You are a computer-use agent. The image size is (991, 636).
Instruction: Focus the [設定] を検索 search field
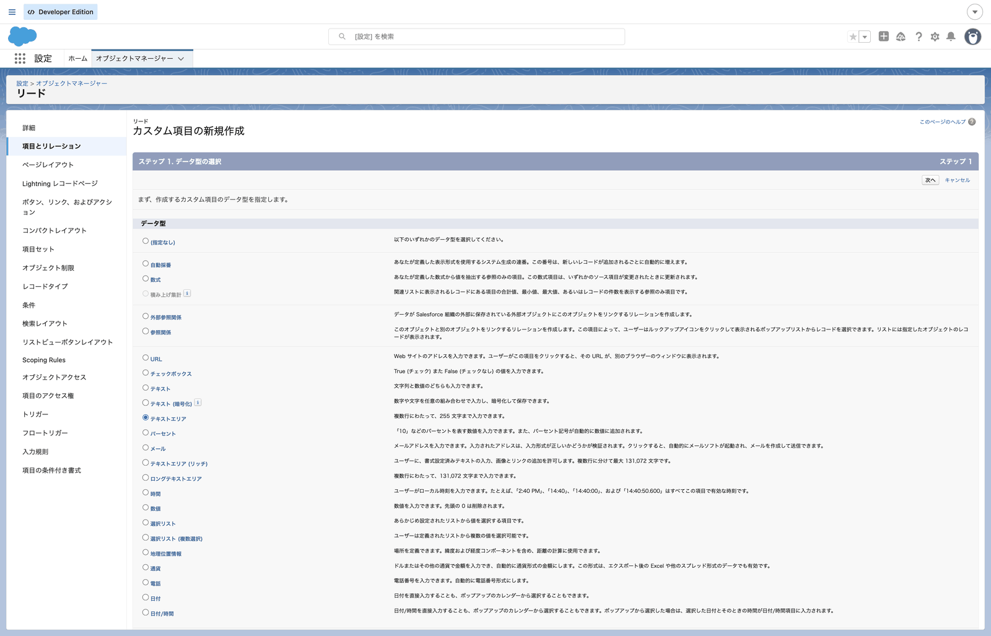[476, 37]
